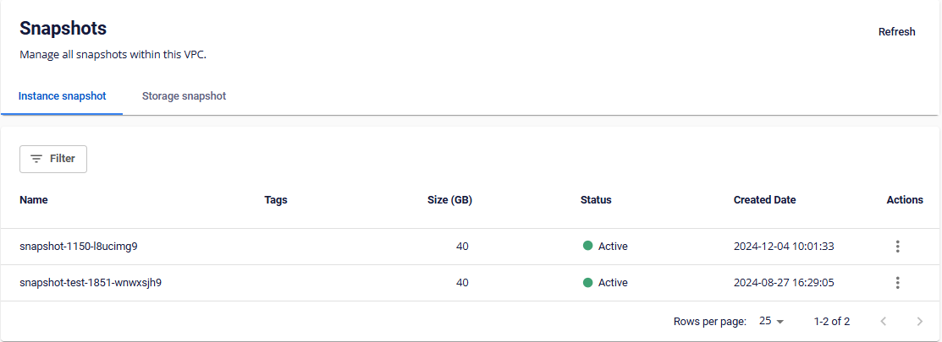Viewport: 942px width, 342px height.
Task: Go to next page arrow
Action: pos(920,322)
